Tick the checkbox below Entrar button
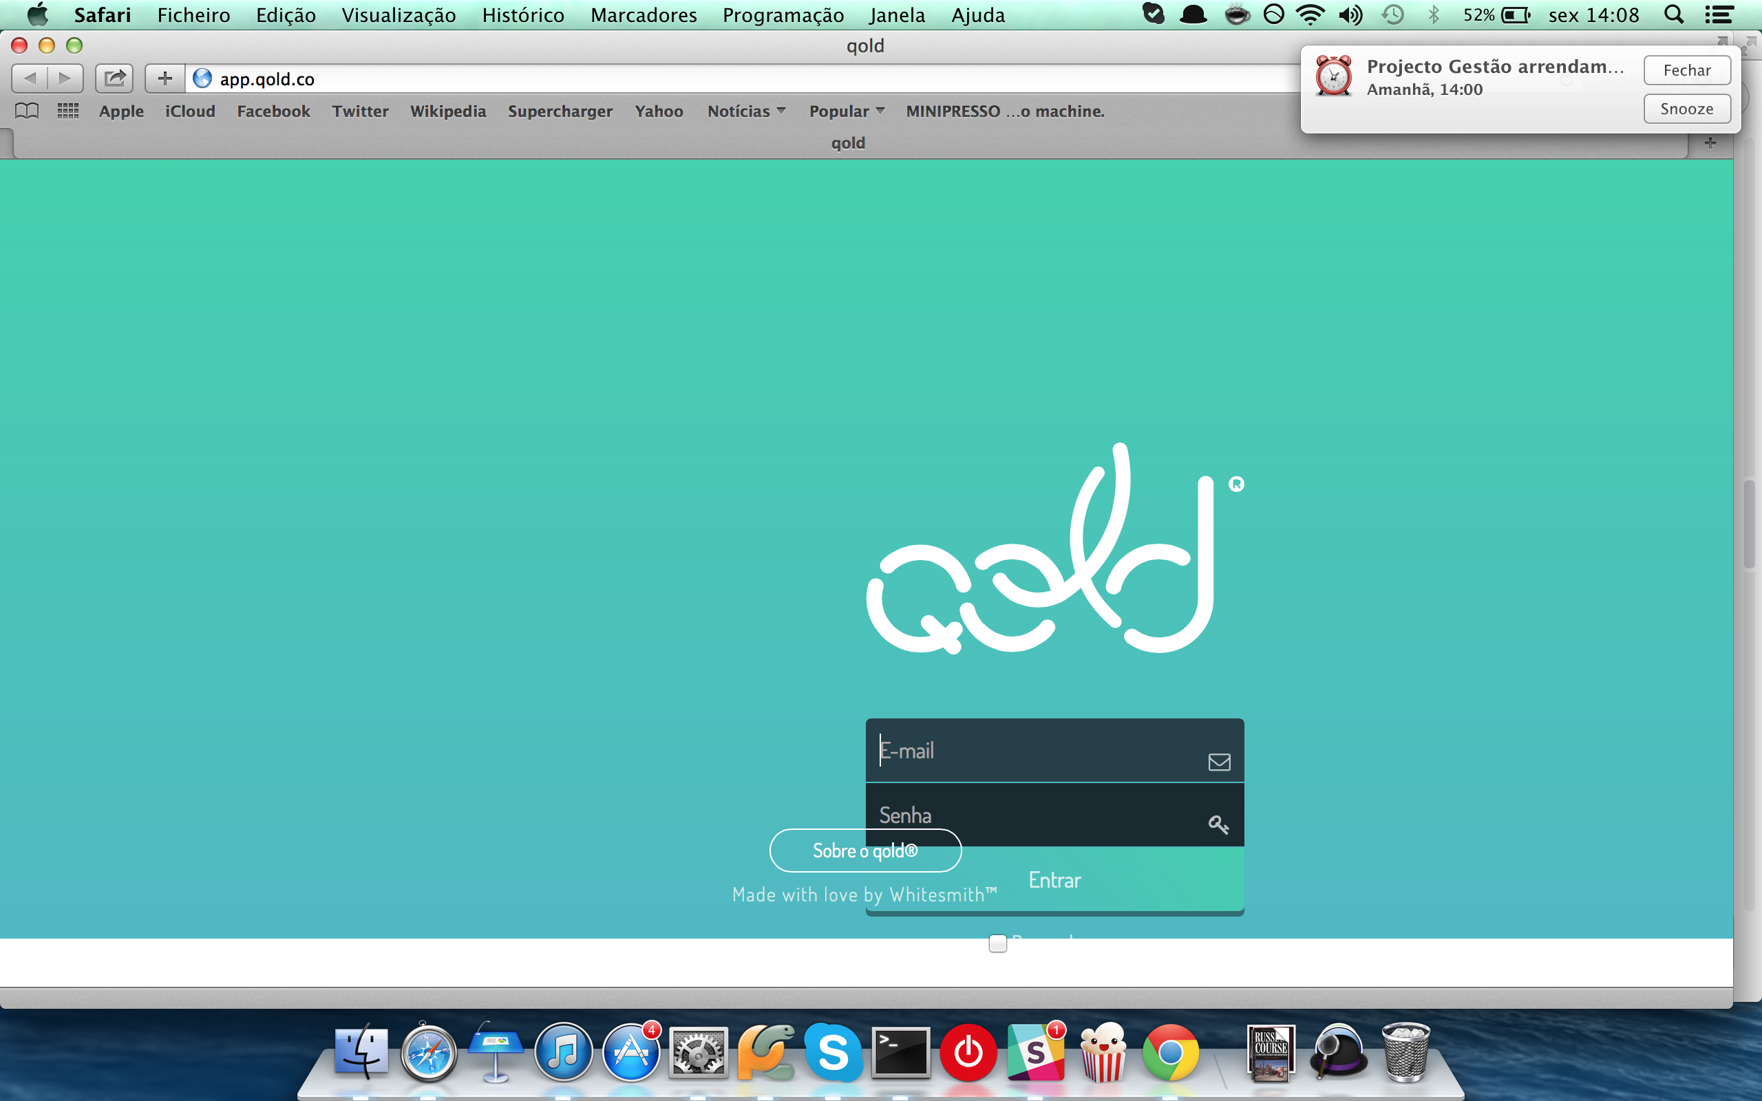This screenshot has width=1762, height=1101. [997, 943]
